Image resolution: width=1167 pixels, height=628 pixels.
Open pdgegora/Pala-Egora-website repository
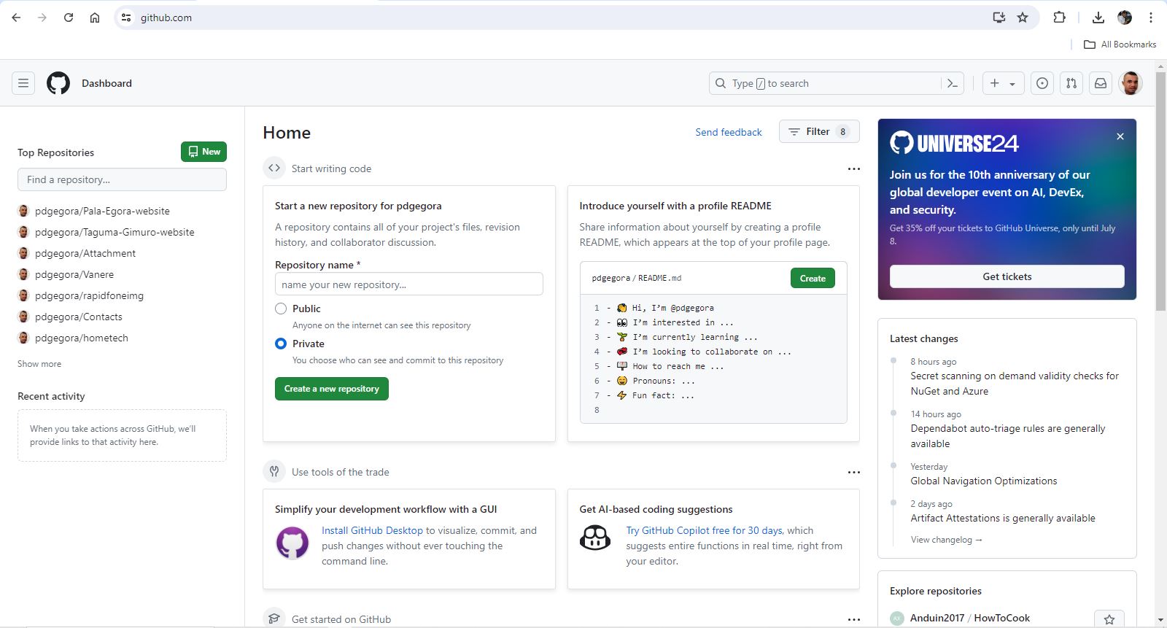pyautogui.click(x=102, y=211)
